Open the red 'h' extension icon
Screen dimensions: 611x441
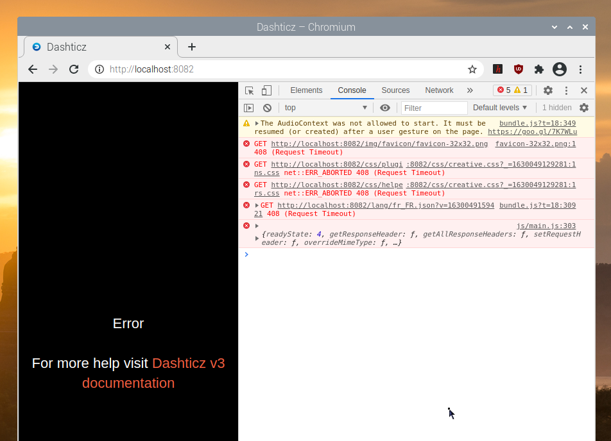(x=497, y=69)
